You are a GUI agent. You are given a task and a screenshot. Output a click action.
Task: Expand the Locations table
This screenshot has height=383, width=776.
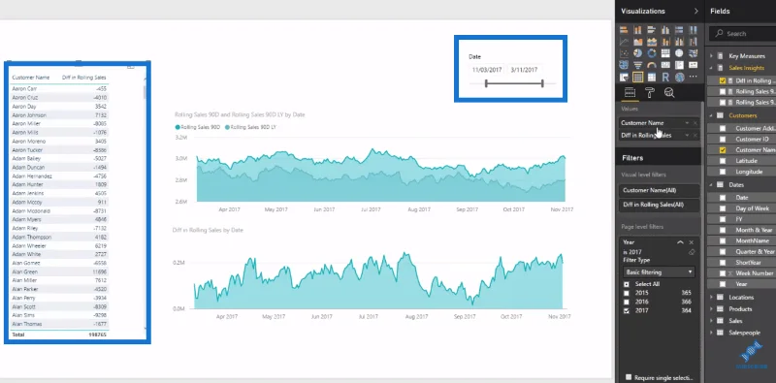pyautogui.click(x=712, y=298)
